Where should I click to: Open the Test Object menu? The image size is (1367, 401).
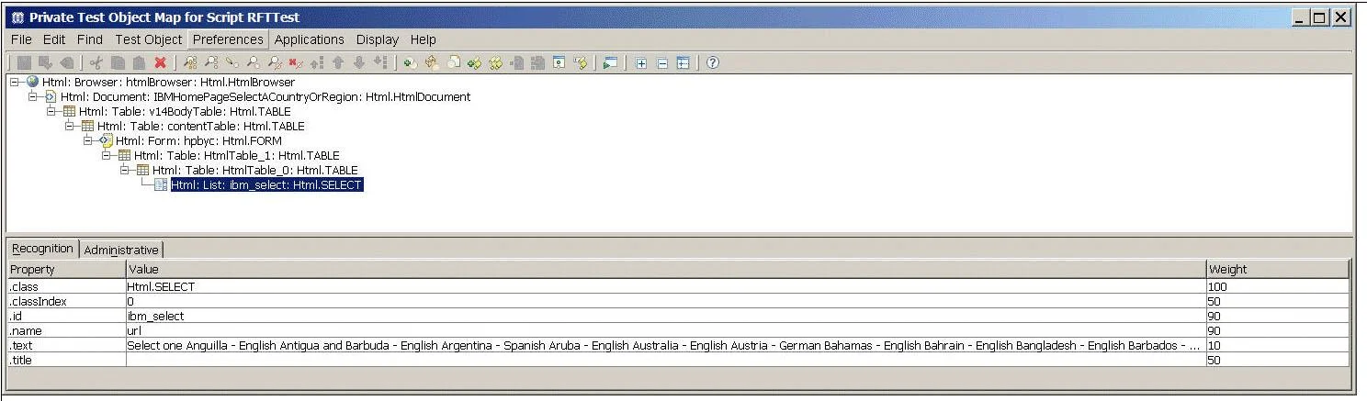click(149, 39)
